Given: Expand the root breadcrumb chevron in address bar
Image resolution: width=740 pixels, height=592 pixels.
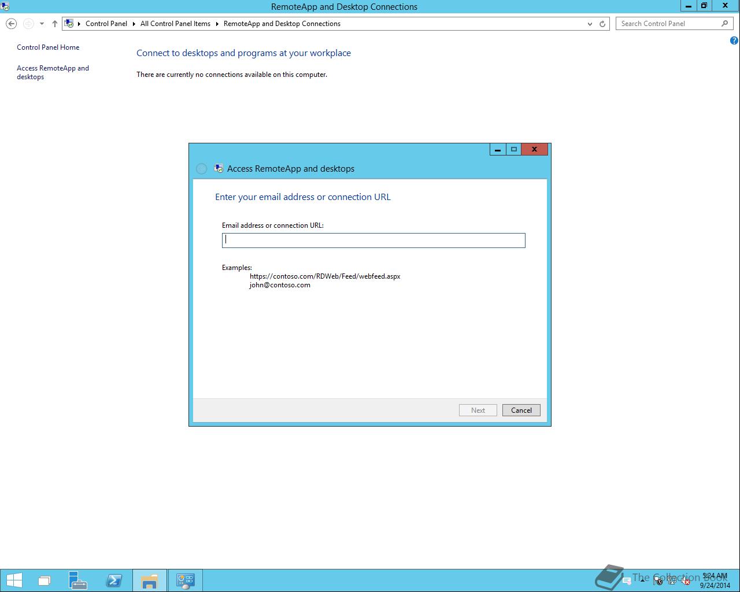Looking at the screenshot, I should pos(79,24).
